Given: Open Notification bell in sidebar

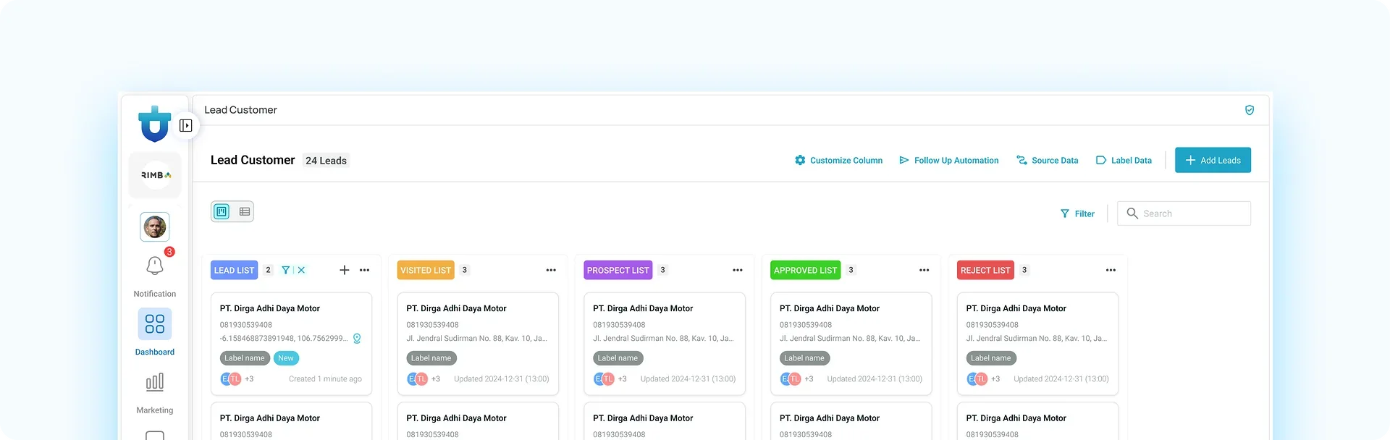Looking at the screenshot, I should pyautogui.click(x=155, y=266).
